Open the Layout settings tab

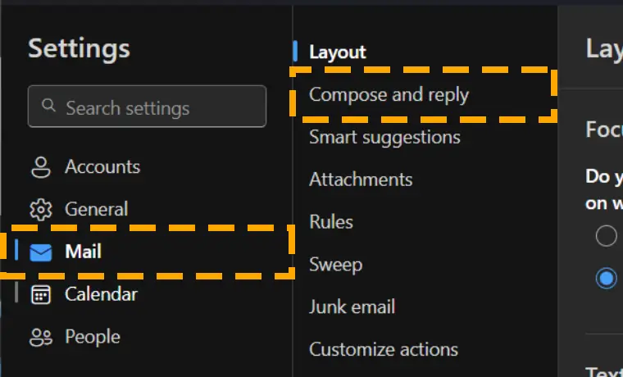tap(338, 52)
